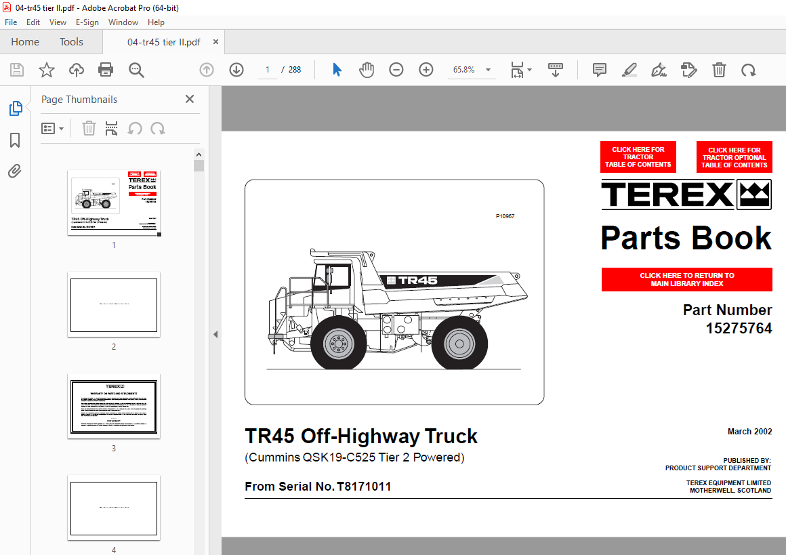Open thumbnails panel options dropdown
The height and width of the screenshot is (555, 786).
pos(53,129)
